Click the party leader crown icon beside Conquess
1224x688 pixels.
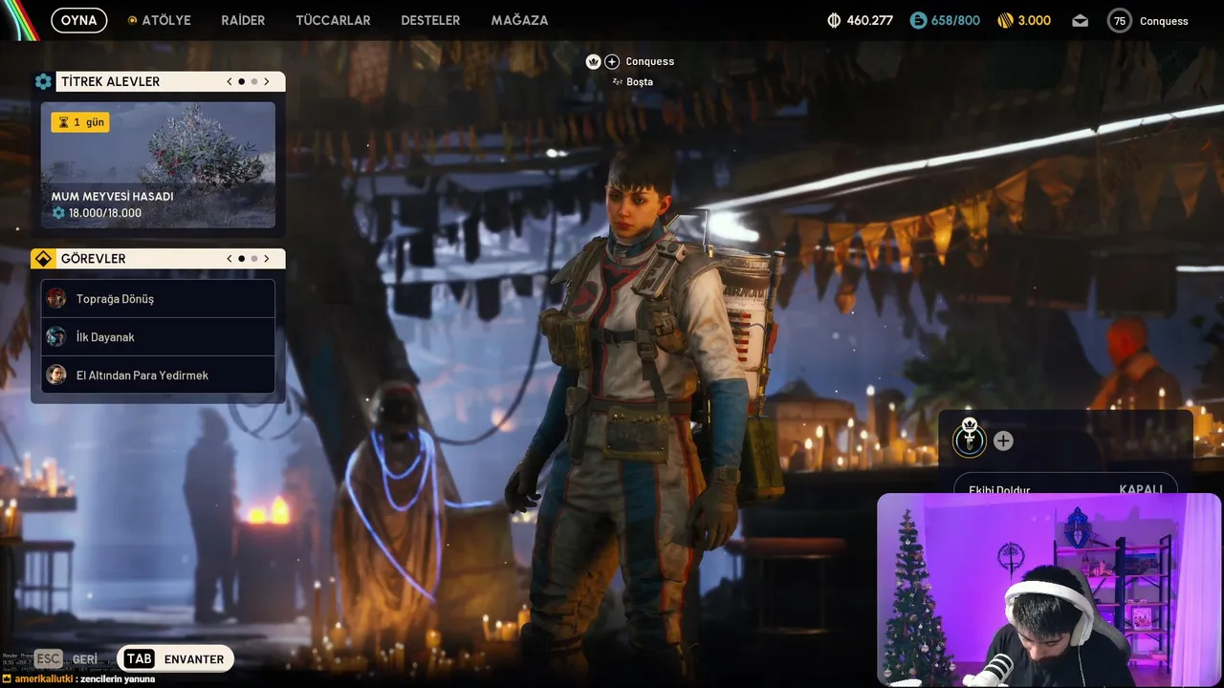pos(593,61)
